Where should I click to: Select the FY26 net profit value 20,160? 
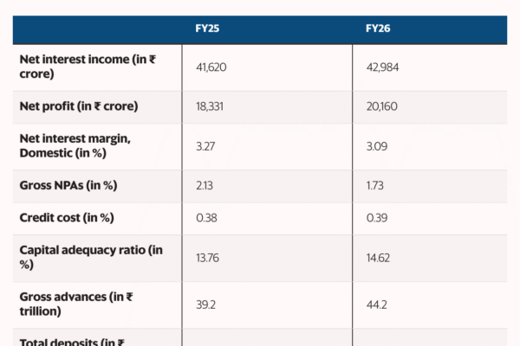click(x=382, y=106)
